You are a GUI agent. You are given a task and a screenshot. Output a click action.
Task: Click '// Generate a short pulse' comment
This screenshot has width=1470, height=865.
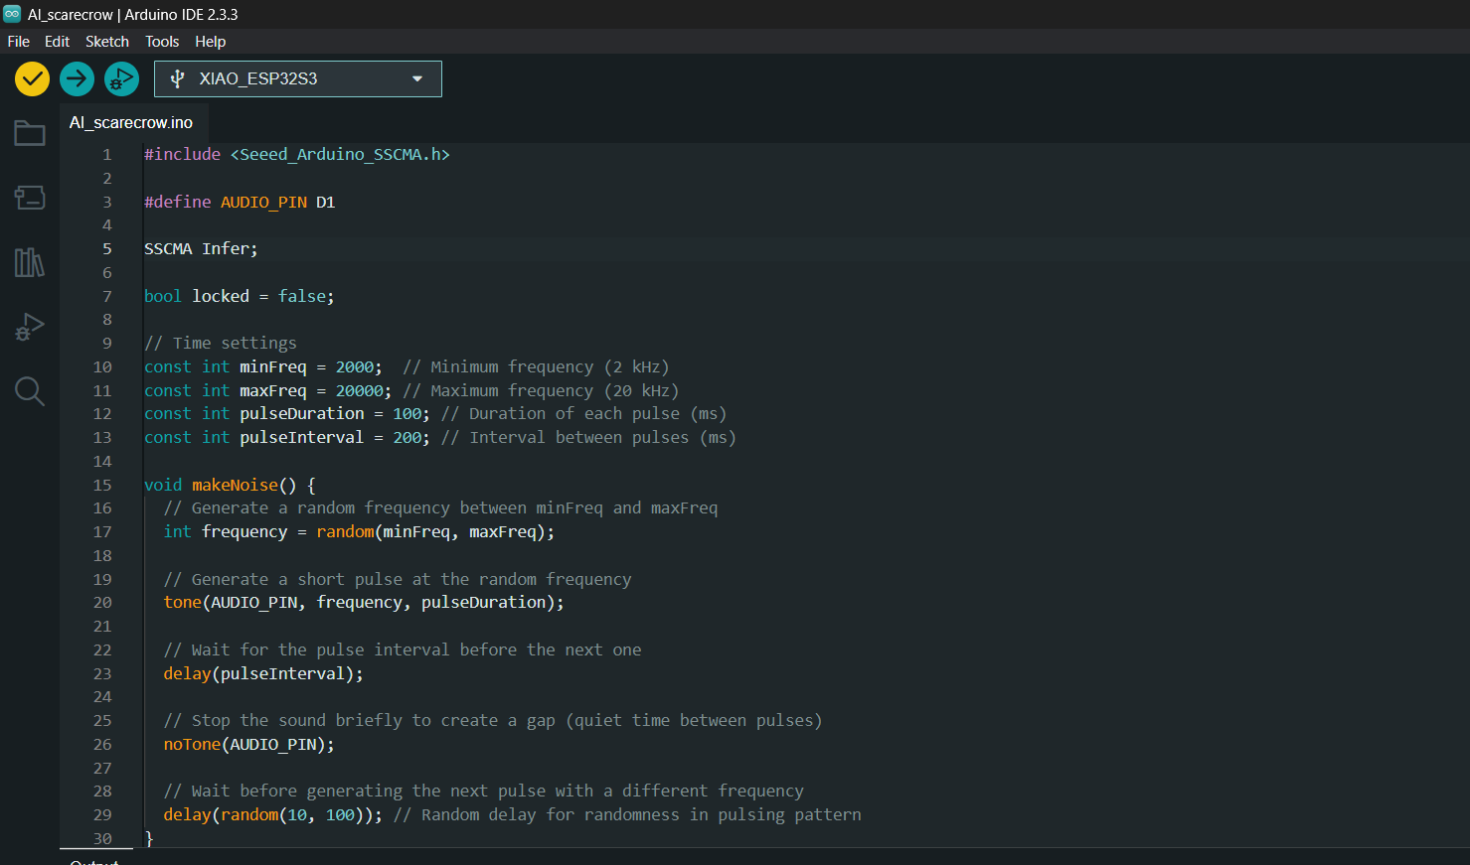pos(398,579)
